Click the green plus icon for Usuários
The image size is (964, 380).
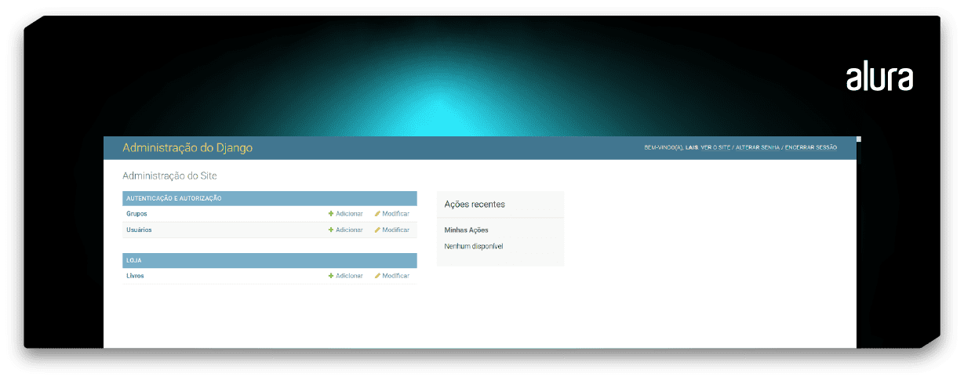coord(331,230)
